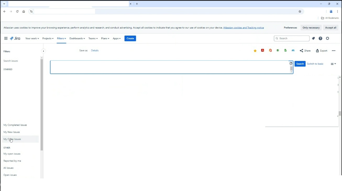Export to Google Sheets icon
Image resolution: width=342 pixels, height=191 pixels.
285,50
